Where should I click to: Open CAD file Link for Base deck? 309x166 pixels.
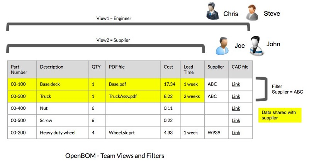236,84
